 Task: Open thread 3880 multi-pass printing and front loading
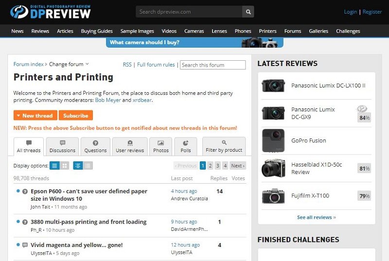[88, 222]
